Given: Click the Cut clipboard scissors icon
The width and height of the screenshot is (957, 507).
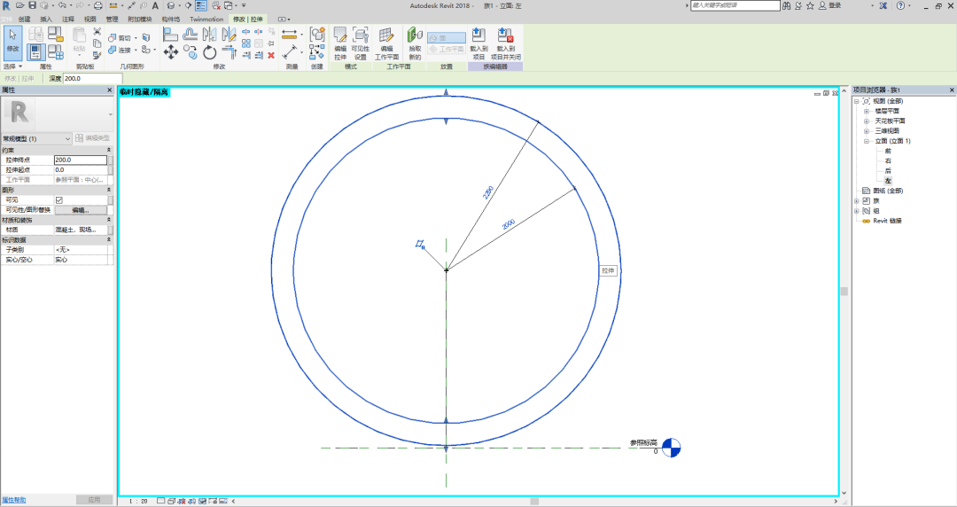Looking at the screenshot, I should tap(97, 31).
